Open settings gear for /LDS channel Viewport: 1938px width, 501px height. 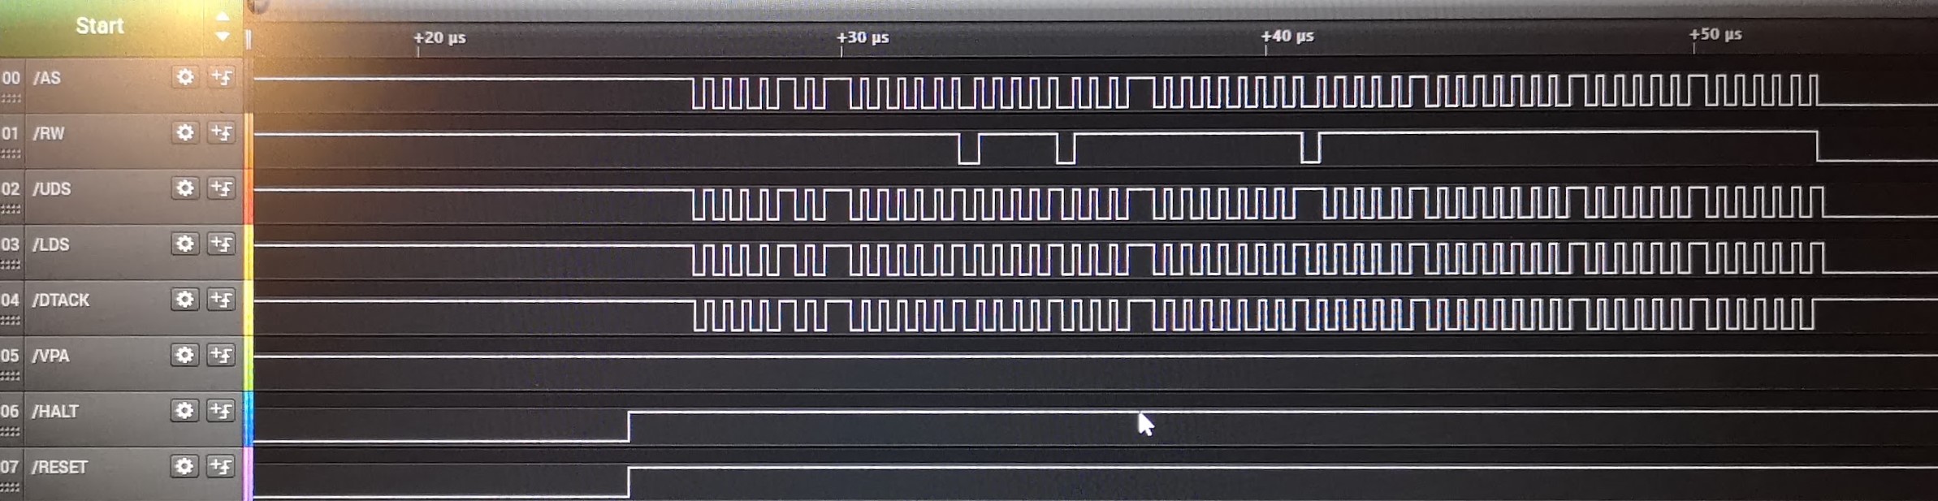tap(184, 244)
